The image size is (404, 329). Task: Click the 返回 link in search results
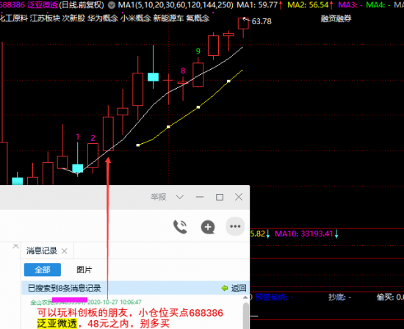tap(239, 288)
